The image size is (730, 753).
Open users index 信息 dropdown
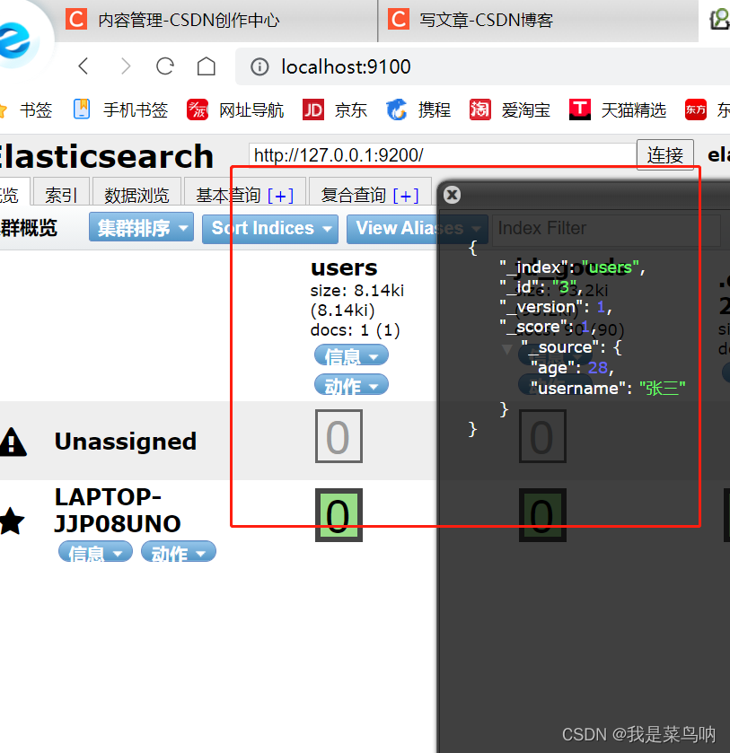[351, 355]
